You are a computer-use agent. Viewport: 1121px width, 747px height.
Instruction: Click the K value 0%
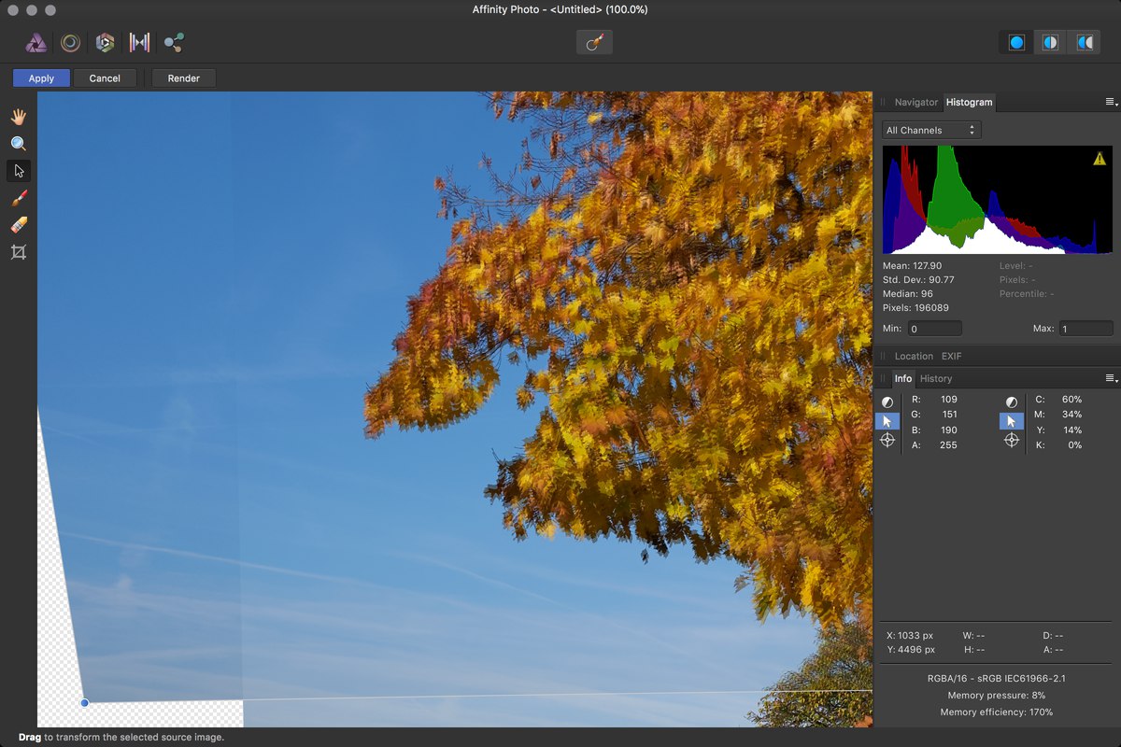[1075, 445]
